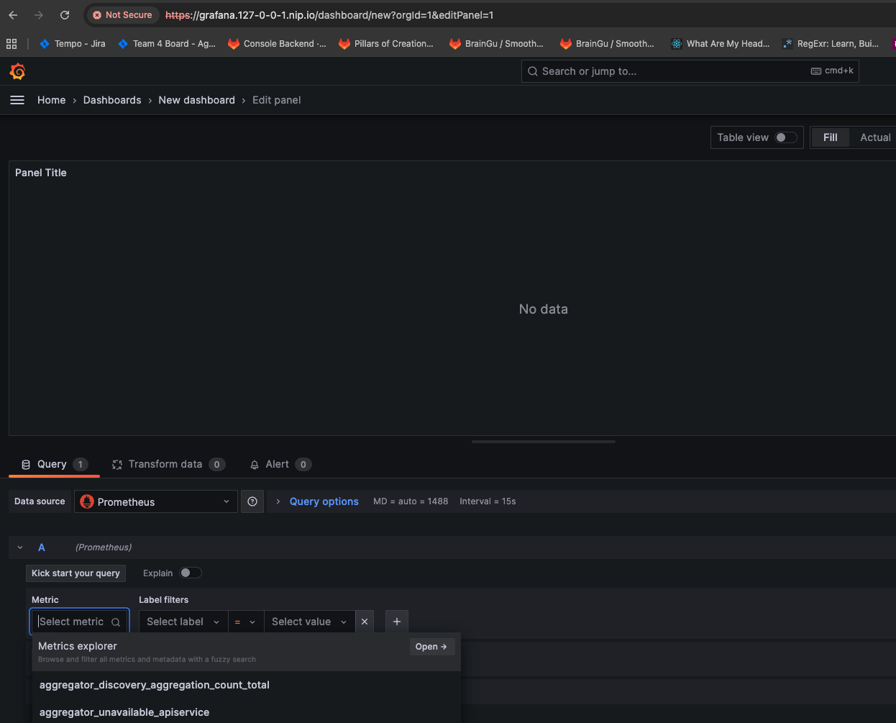This screenshot has width=896, height=723.
Task: Switch to the Query tab
Action: [54, 464]
